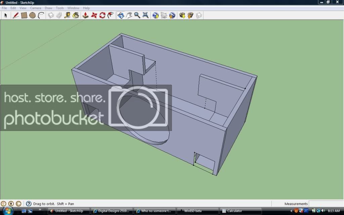This screenshot has width=344, height=215.
Task: Click the Make Component icon
Action: (x=51, y=15)
